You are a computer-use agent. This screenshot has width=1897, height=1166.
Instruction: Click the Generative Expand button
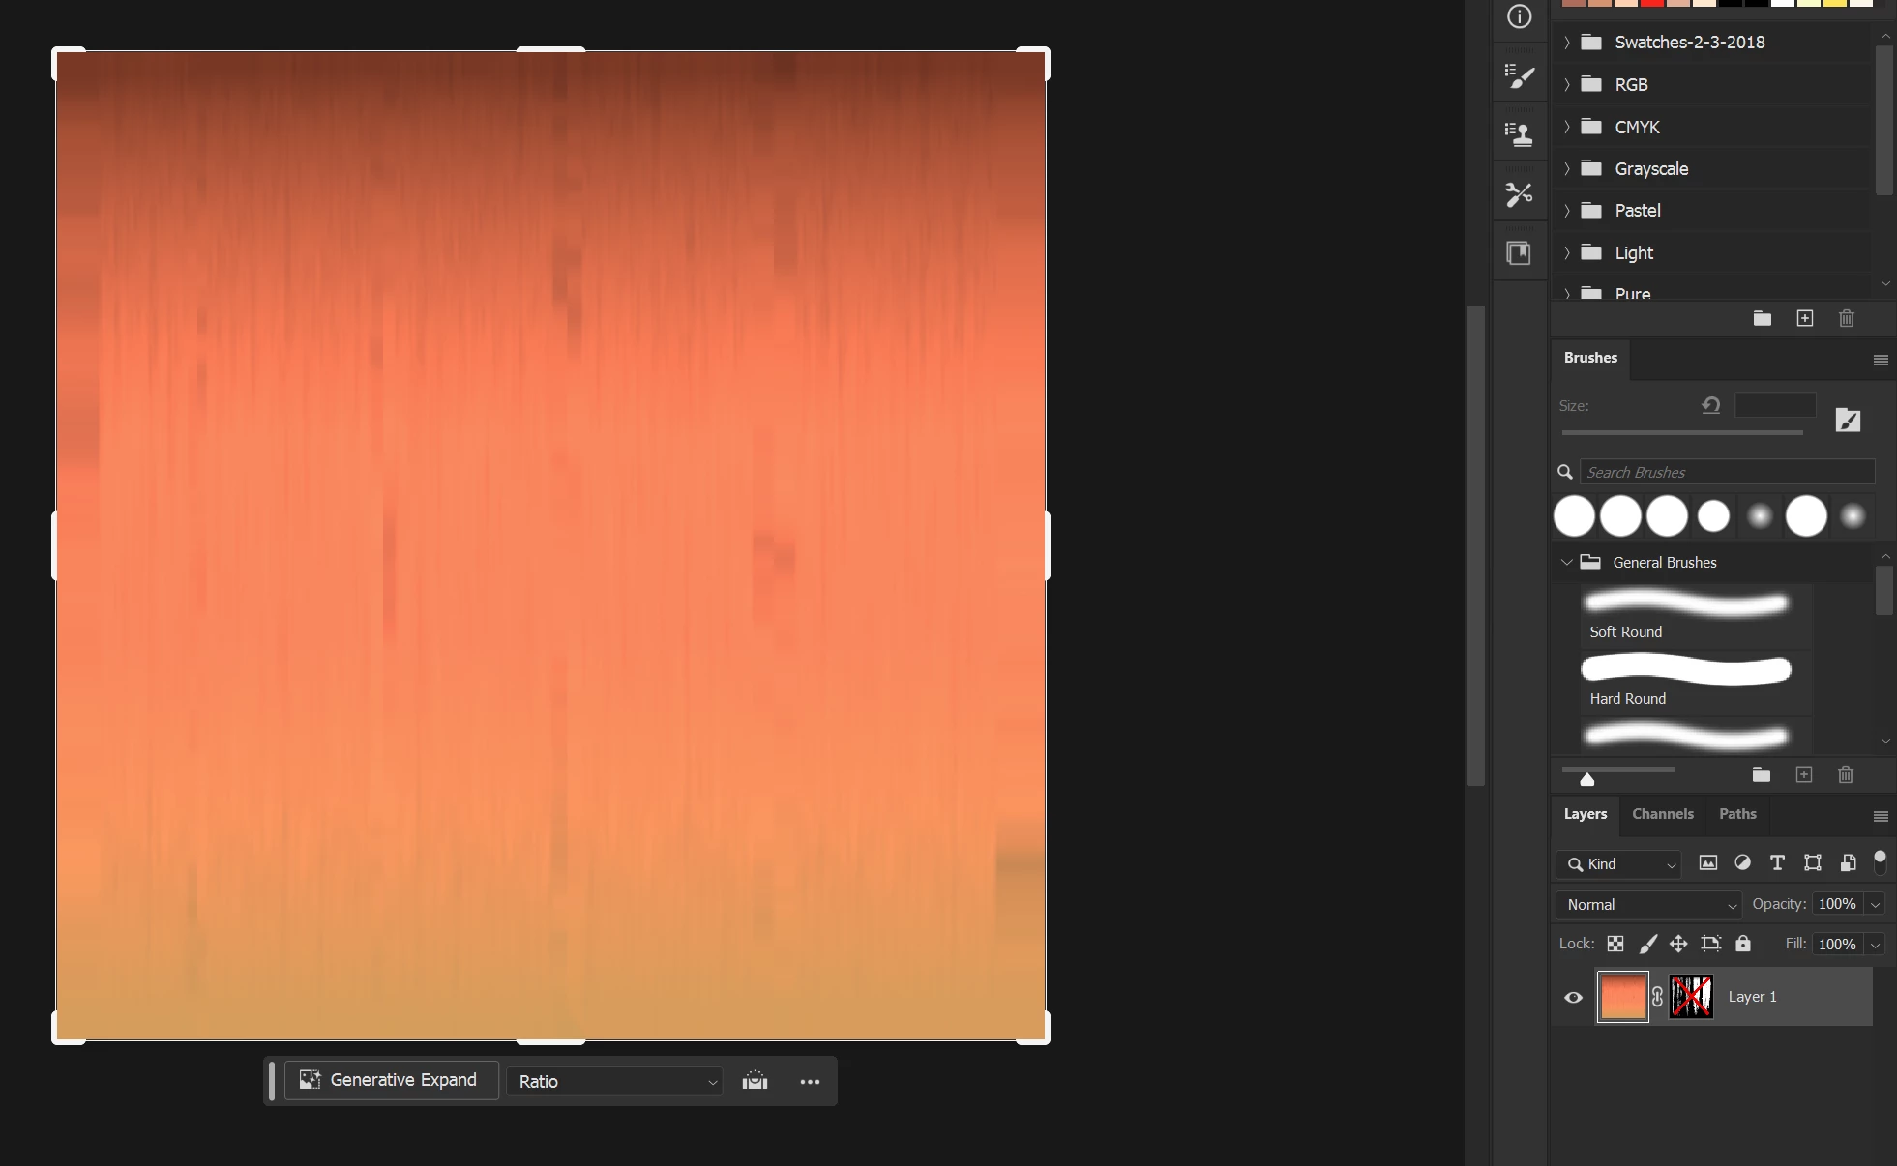(x=391, y=1080)
